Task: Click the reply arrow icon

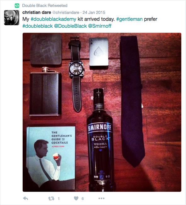Action: 25,198
